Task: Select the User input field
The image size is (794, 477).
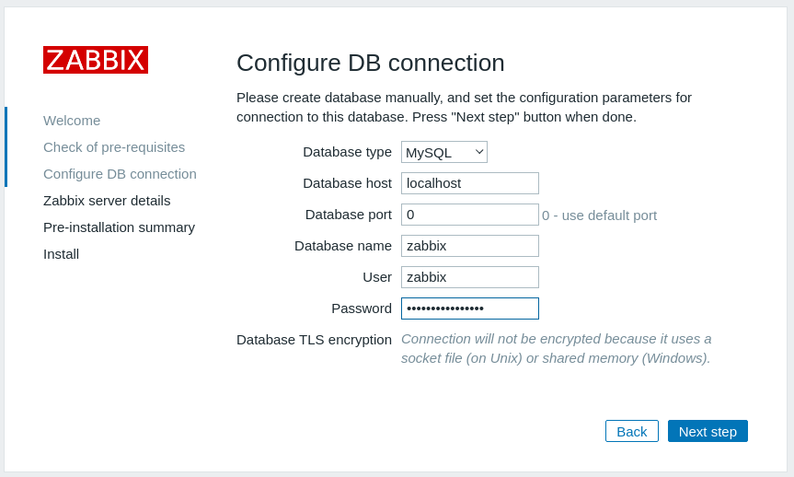Action: coord(470,277)
